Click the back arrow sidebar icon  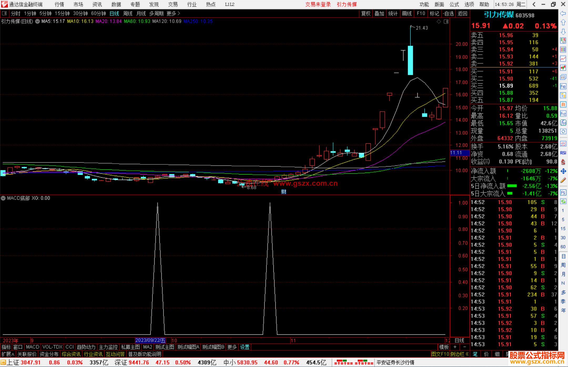pyautogui.click(x=563, y=13)
